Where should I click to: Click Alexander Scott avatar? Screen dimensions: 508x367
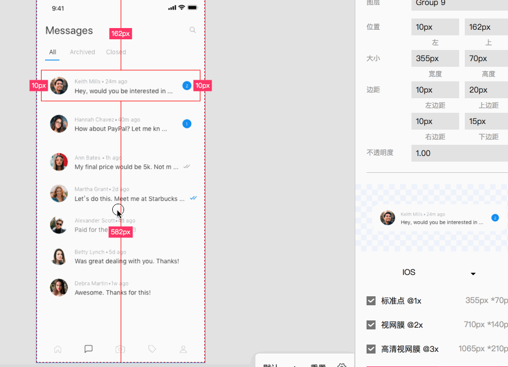[x=59, y=225]
